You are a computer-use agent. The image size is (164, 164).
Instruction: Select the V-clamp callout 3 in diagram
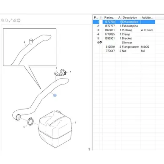[x=24, y=127]
